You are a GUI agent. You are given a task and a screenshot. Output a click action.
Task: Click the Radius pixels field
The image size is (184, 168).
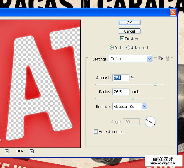pos(121,92)
